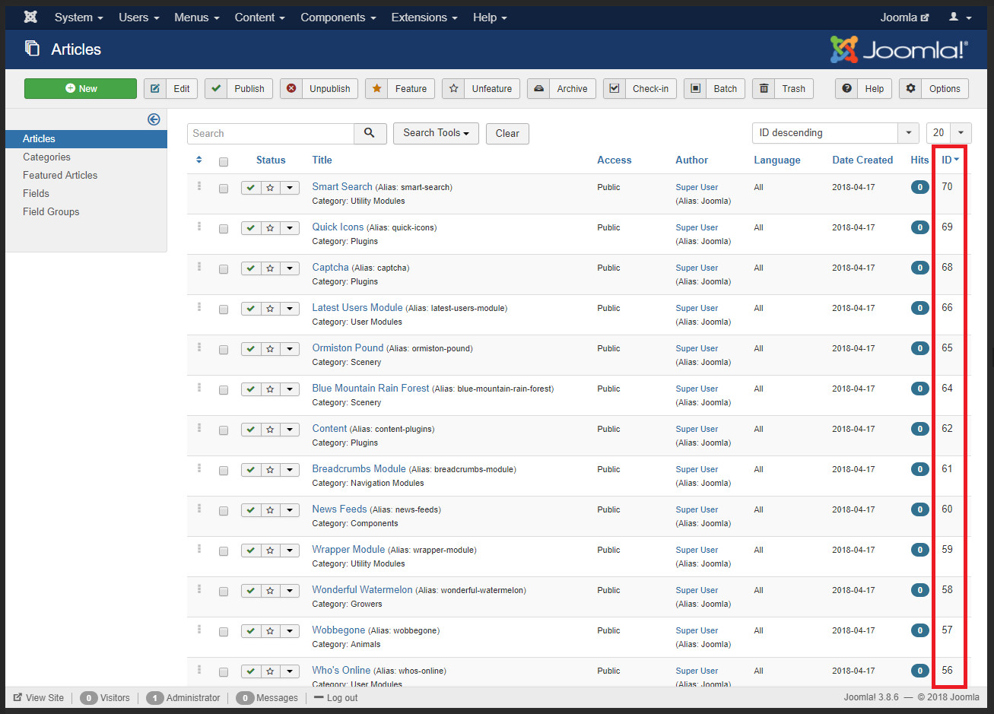Open status actions dropdown for Wrapper Module

click(x=290, y=551)
